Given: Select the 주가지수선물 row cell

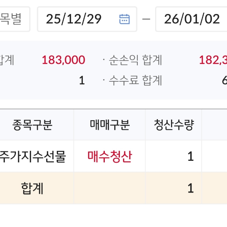Looking at the screenshot, I should pyautogui.click(x=33, y=156).
